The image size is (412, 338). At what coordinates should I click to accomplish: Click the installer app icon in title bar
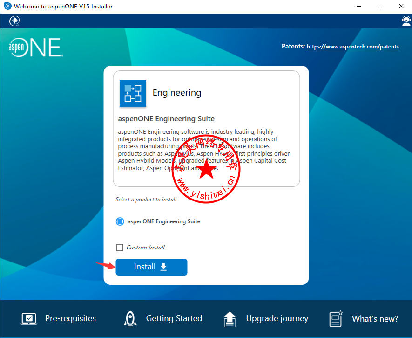pyautogui.click(x=7, y=6)
